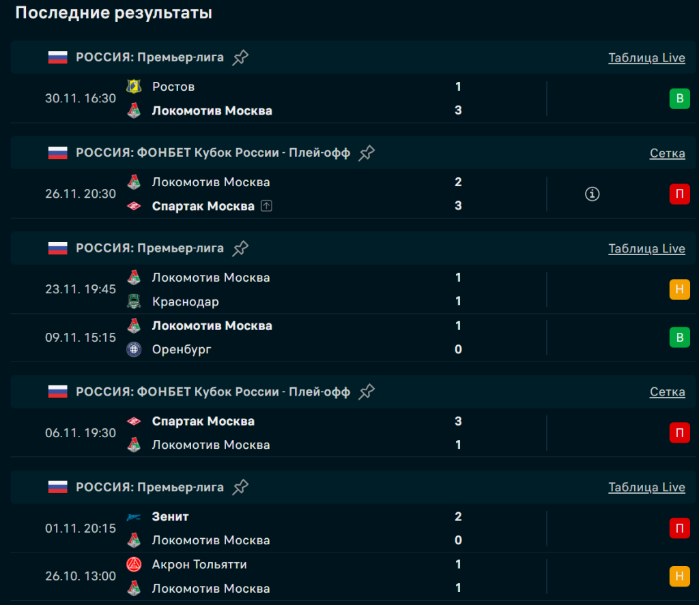Click the Зенит club logo
Image resolution: width=699 pixels, height=605 pixels.
coord(134,517)
